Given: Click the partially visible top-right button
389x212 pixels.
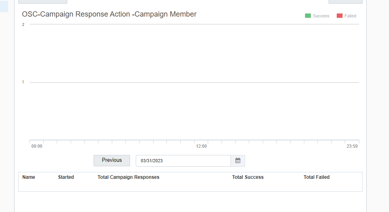Looking at the screenshot, I should (346, 2).
